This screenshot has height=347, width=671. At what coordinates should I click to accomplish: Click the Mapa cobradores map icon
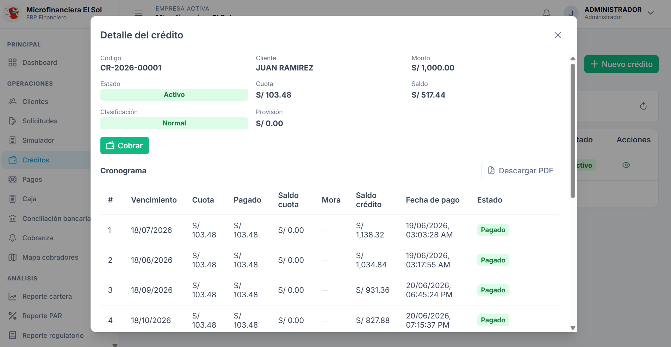click(13, 257)
